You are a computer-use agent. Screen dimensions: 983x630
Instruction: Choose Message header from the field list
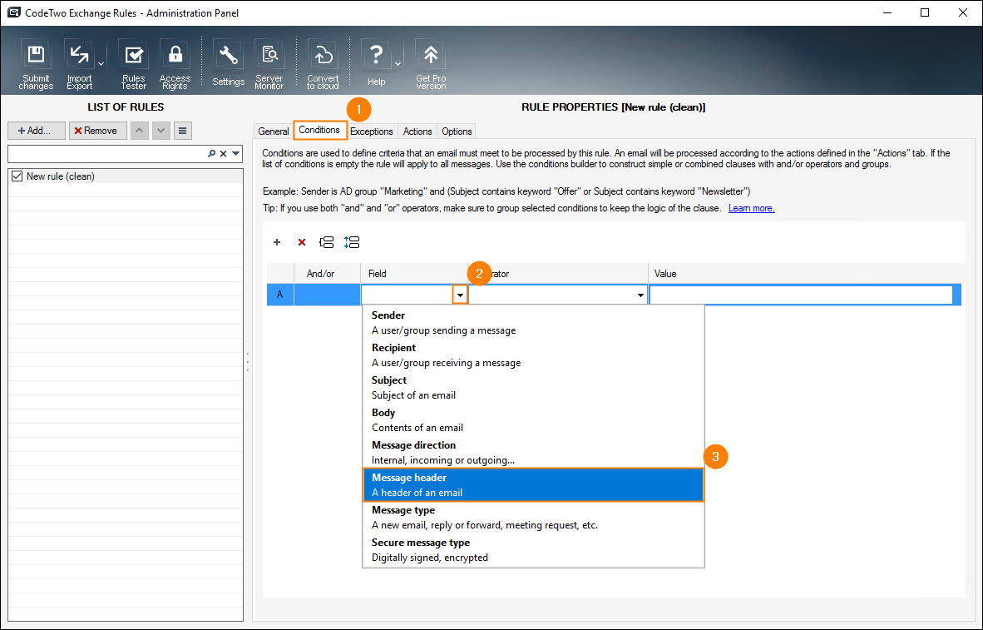(x=534, y=485)
